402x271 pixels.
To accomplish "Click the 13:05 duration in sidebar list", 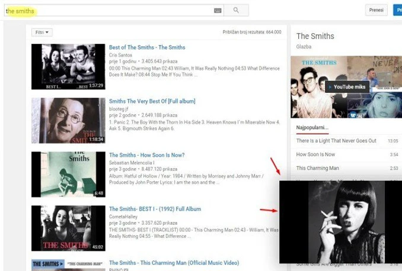I will click(393, 141).
